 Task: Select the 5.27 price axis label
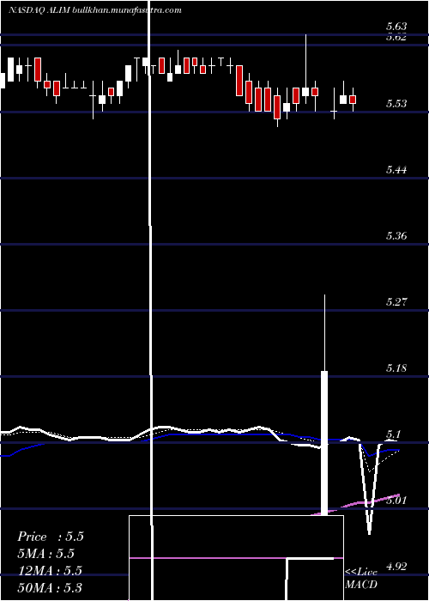396,301
